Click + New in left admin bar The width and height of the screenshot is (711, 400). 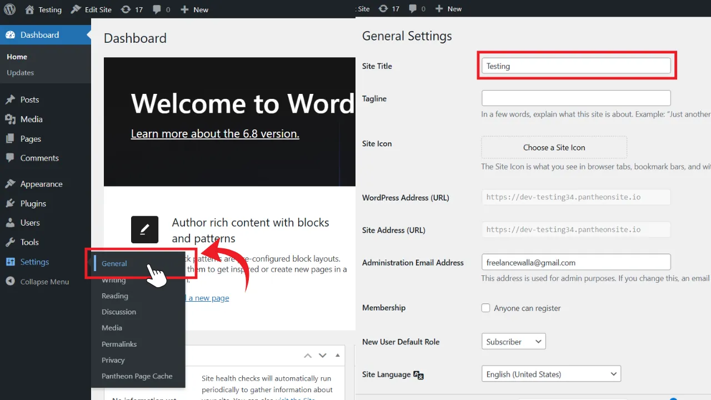pyautogui.click(x=194, y=9)
